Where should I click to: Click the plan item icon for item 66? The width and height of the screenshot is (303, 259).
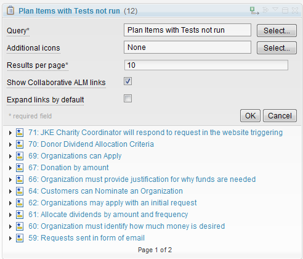20,179
